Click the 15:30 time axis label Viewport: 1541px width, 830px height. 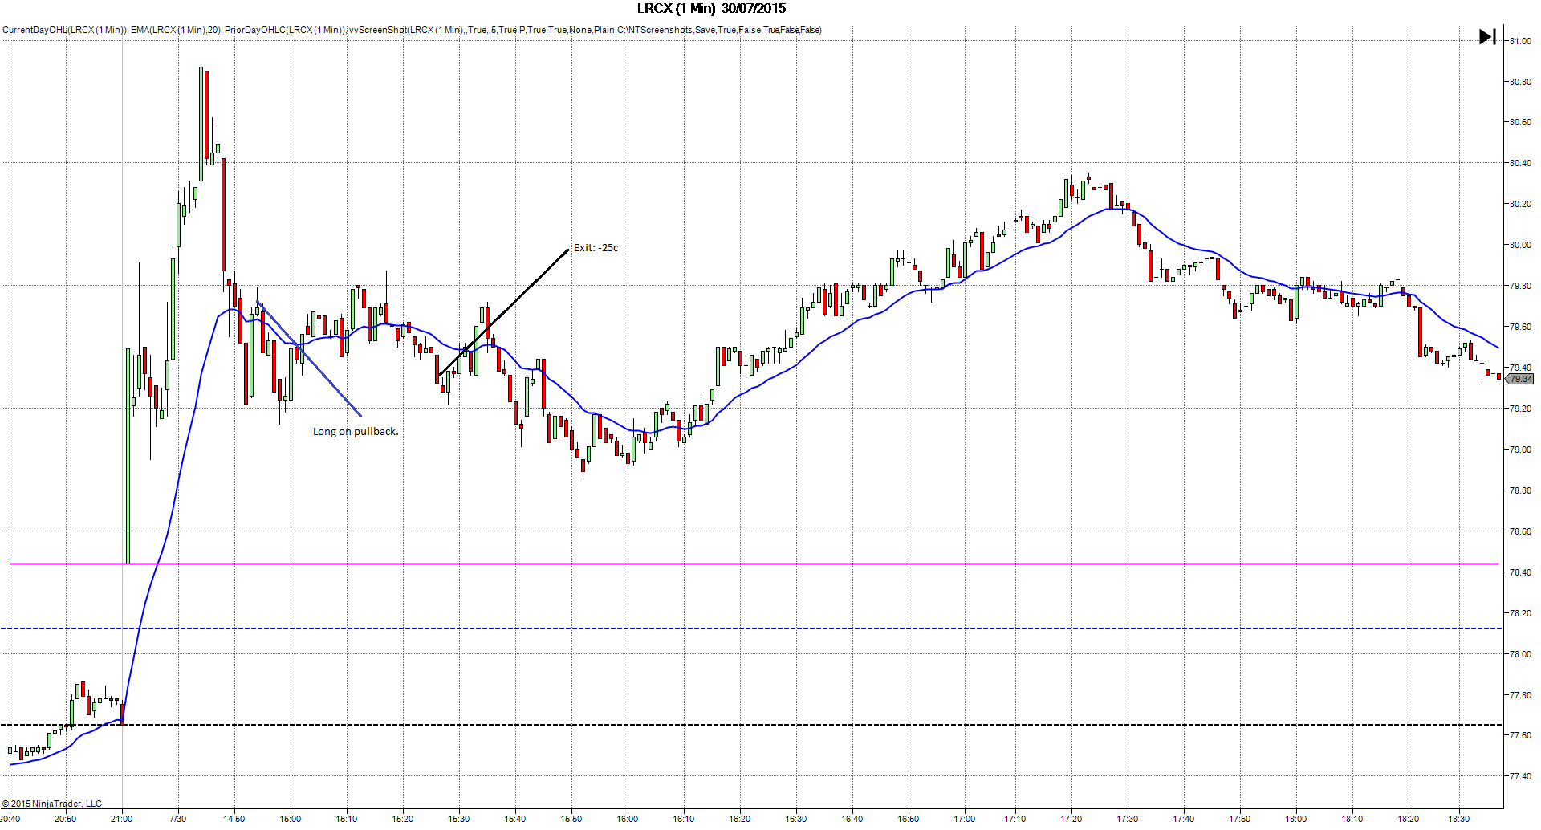point(459,819)
